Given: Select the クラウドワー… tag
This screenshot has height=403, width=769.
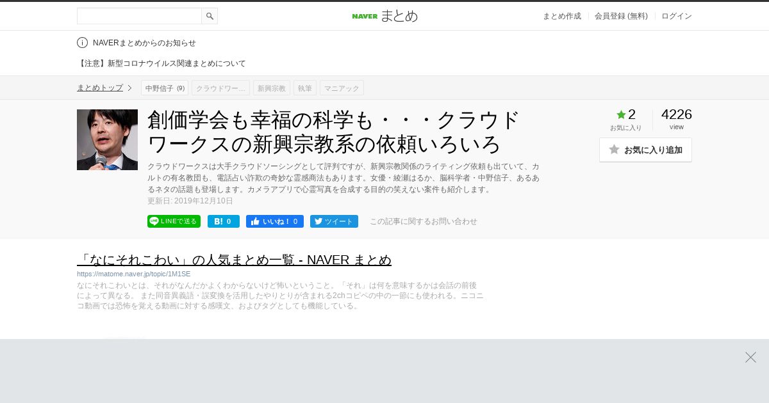Looking at the screenshot, I should click(x=220, y=88).
